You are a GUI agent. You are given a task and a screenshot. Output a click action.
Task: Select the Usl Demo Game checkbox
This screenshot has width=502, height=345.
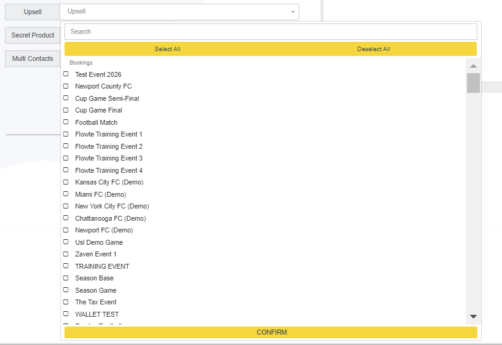66,242
